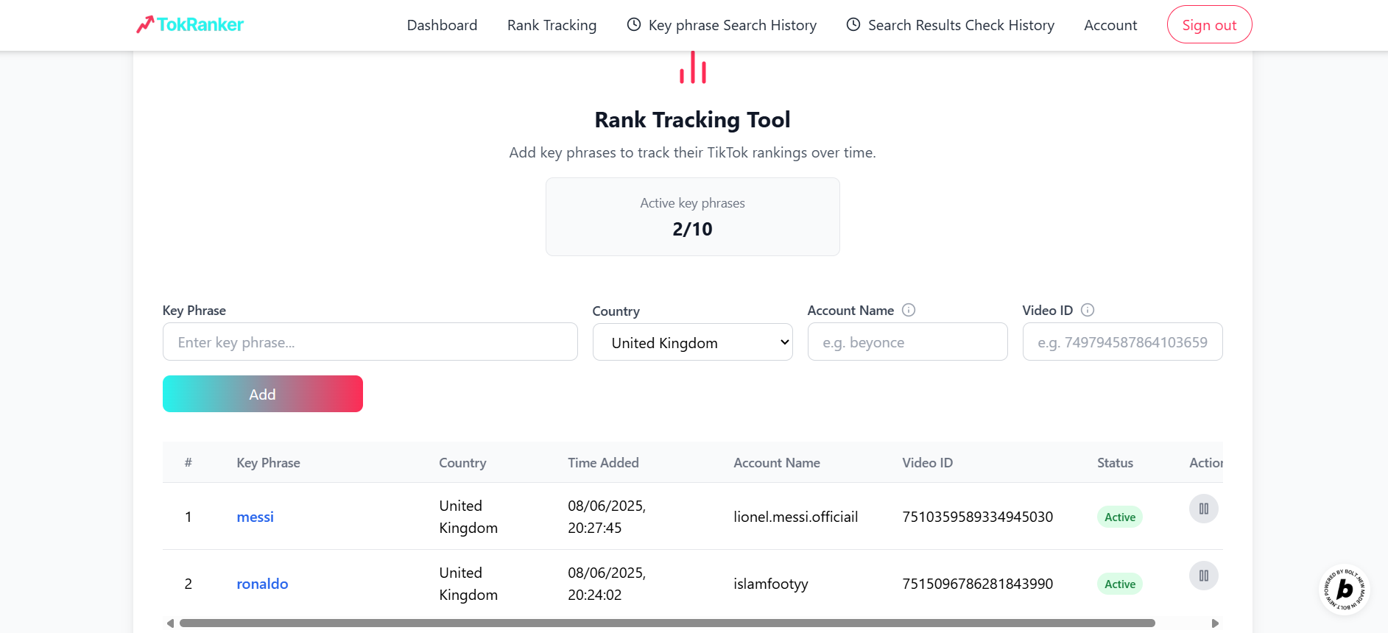Click the Video ID info icon
The height and width of the screenshot is (633, 1388).
[1088, 310]
